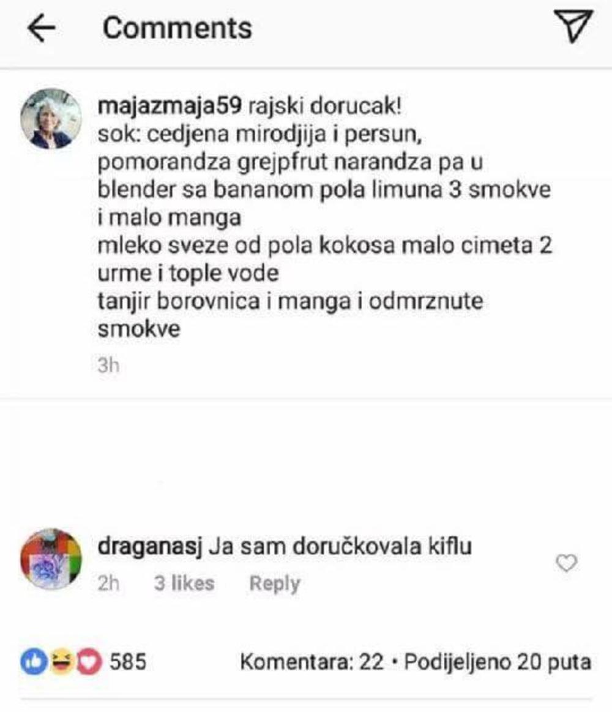The image size is (612, 712).
Task: Open the Komentara: 22 comments list
Action: click(x=312, y=662)
